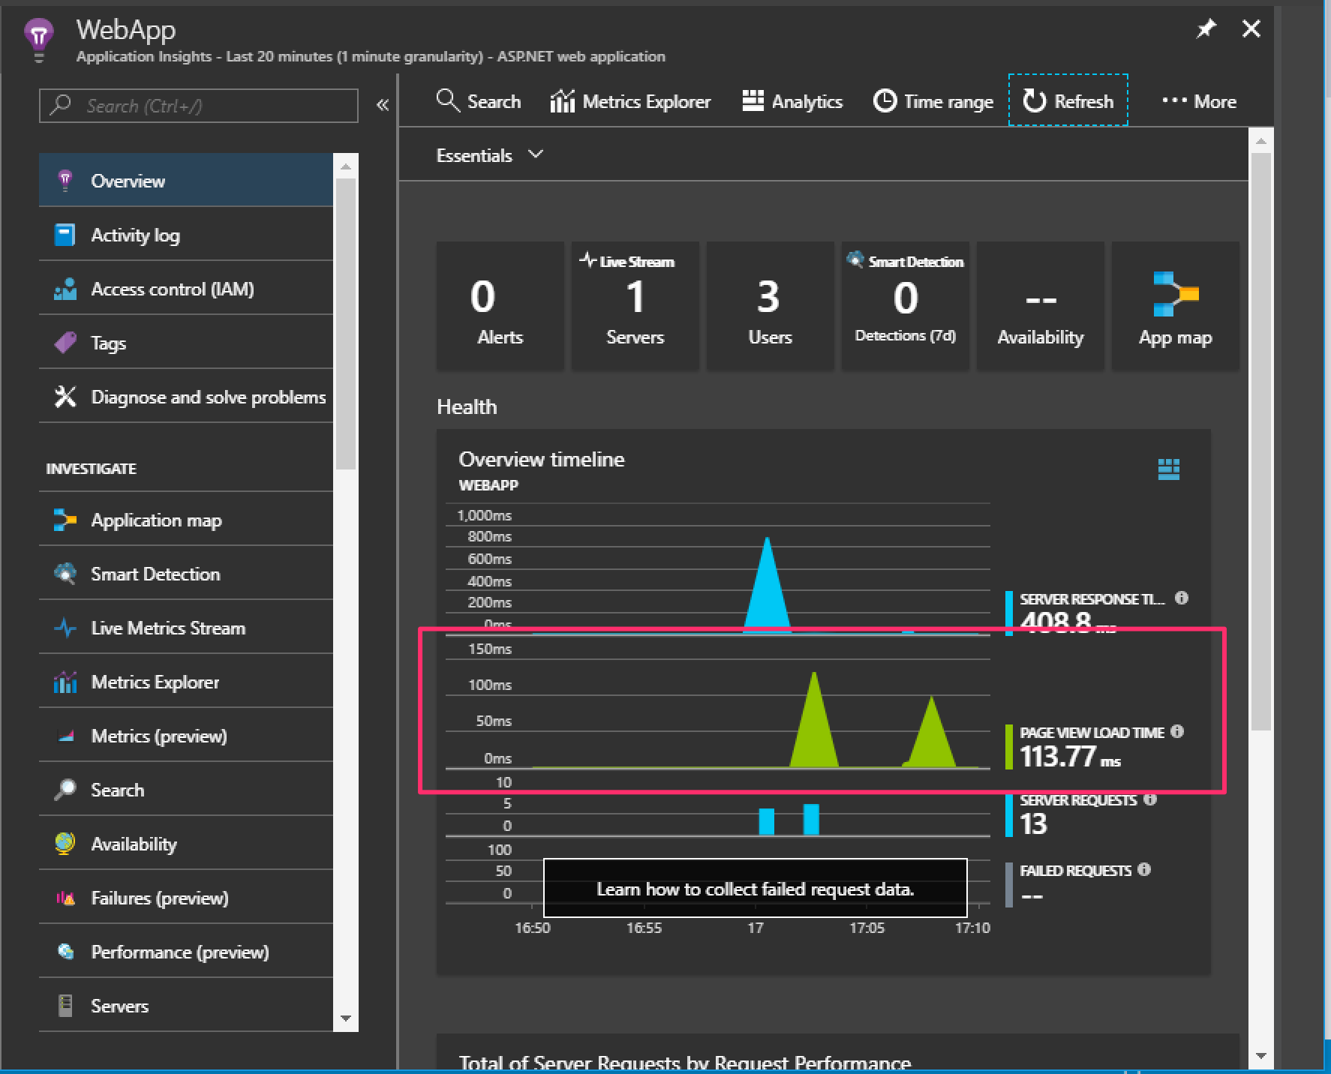Click the Activity log book icon
Image resolution: width=1331 pixels, height=1074 pixels.
pos(65,235)
